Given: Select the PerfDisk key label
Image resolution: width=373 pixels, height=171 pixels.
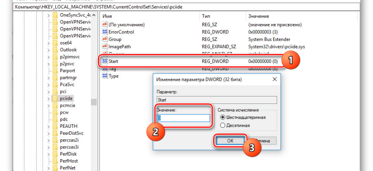Looking at the screenshot, I should (x=68, y=154).
